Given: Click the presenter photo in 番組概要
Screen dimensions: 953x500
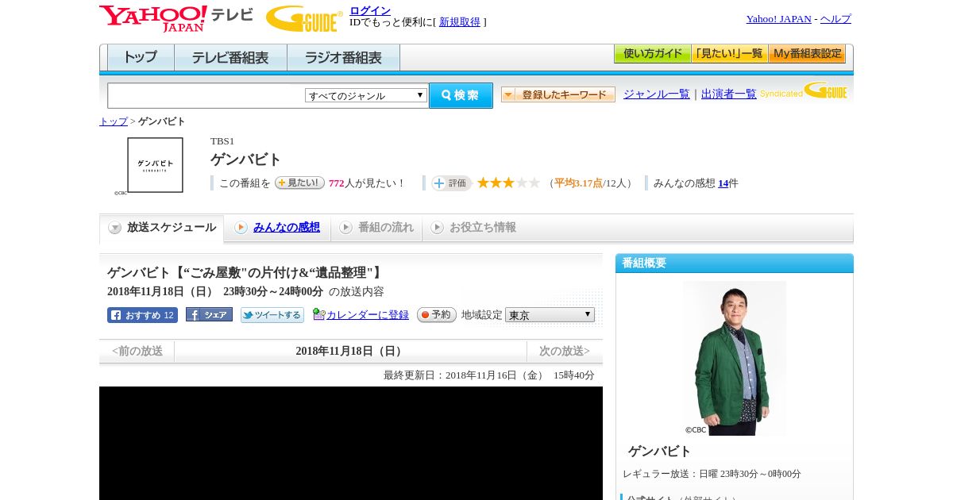Looking at the screenshot, I should [735, 358].
